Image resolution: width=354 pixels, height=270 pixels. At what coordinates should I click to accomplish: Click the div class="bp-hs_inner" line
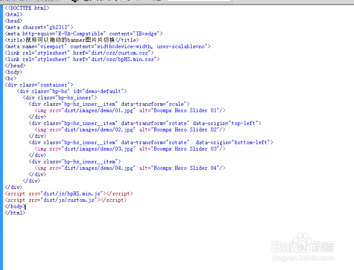coord(60,98)
